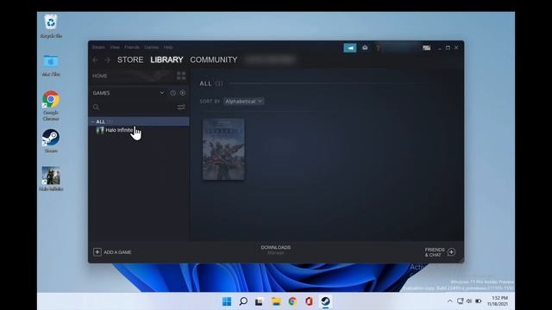
Task: Open advanced filters icon in library search
Action: click(181, 107)
